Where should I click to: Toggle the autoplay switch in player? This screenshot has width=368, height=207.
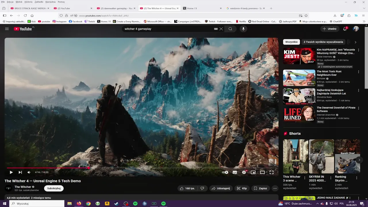pos(225,172)
